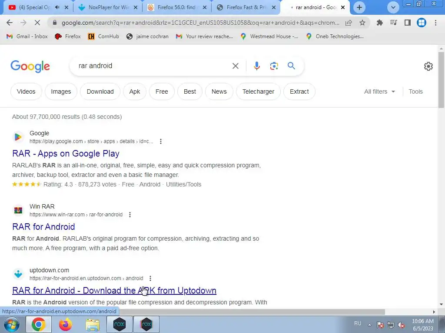Image resolution: width=445 pixels, height=333 pixels.
Task: Open the RAR for Android link
Action: 44,227
